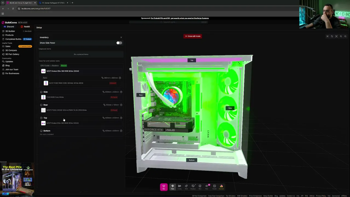Click the Bottom label on the 3D case

[x=192, y=160]
